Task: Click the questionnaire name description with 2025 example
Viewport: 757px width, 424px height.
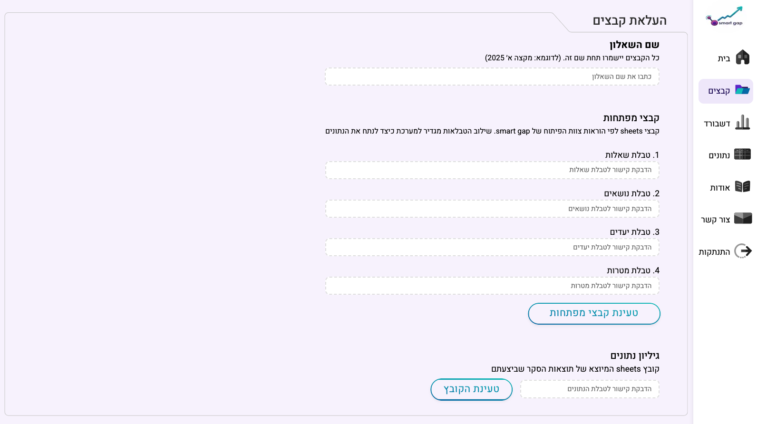Action: (572, 58)
